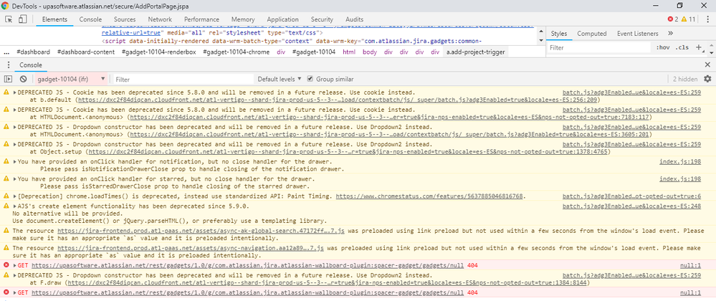Expand the starred onClick handler warning

coord(15,179)
